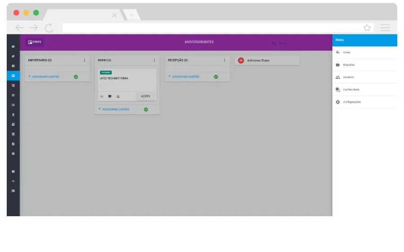The image size is (404, 252).
Task: Open Configurações in the right Menu panel
Action: click(364, 102)
